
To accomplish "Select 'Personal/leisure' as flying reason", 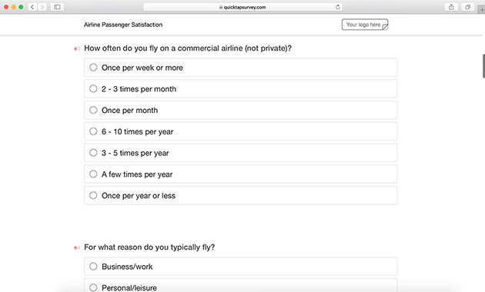I will click(241, 286).
